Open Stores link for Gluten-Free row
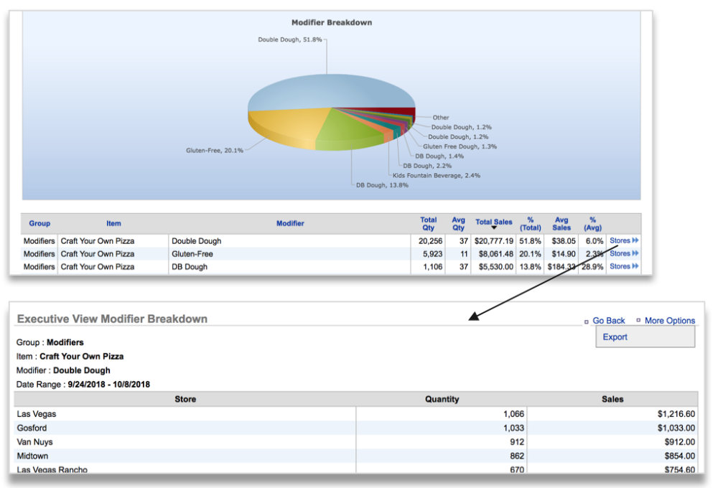Viewport: 718px width, 488px height. tap(624, 253)
